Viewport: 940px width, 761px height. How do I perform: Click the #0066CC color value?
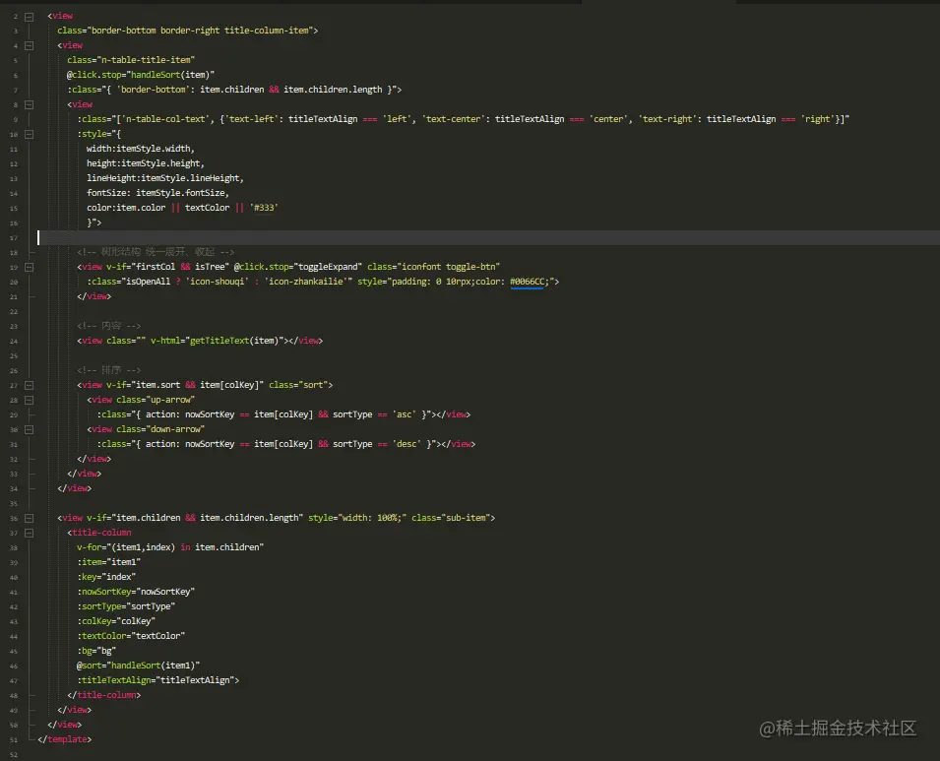pos(528,282)
